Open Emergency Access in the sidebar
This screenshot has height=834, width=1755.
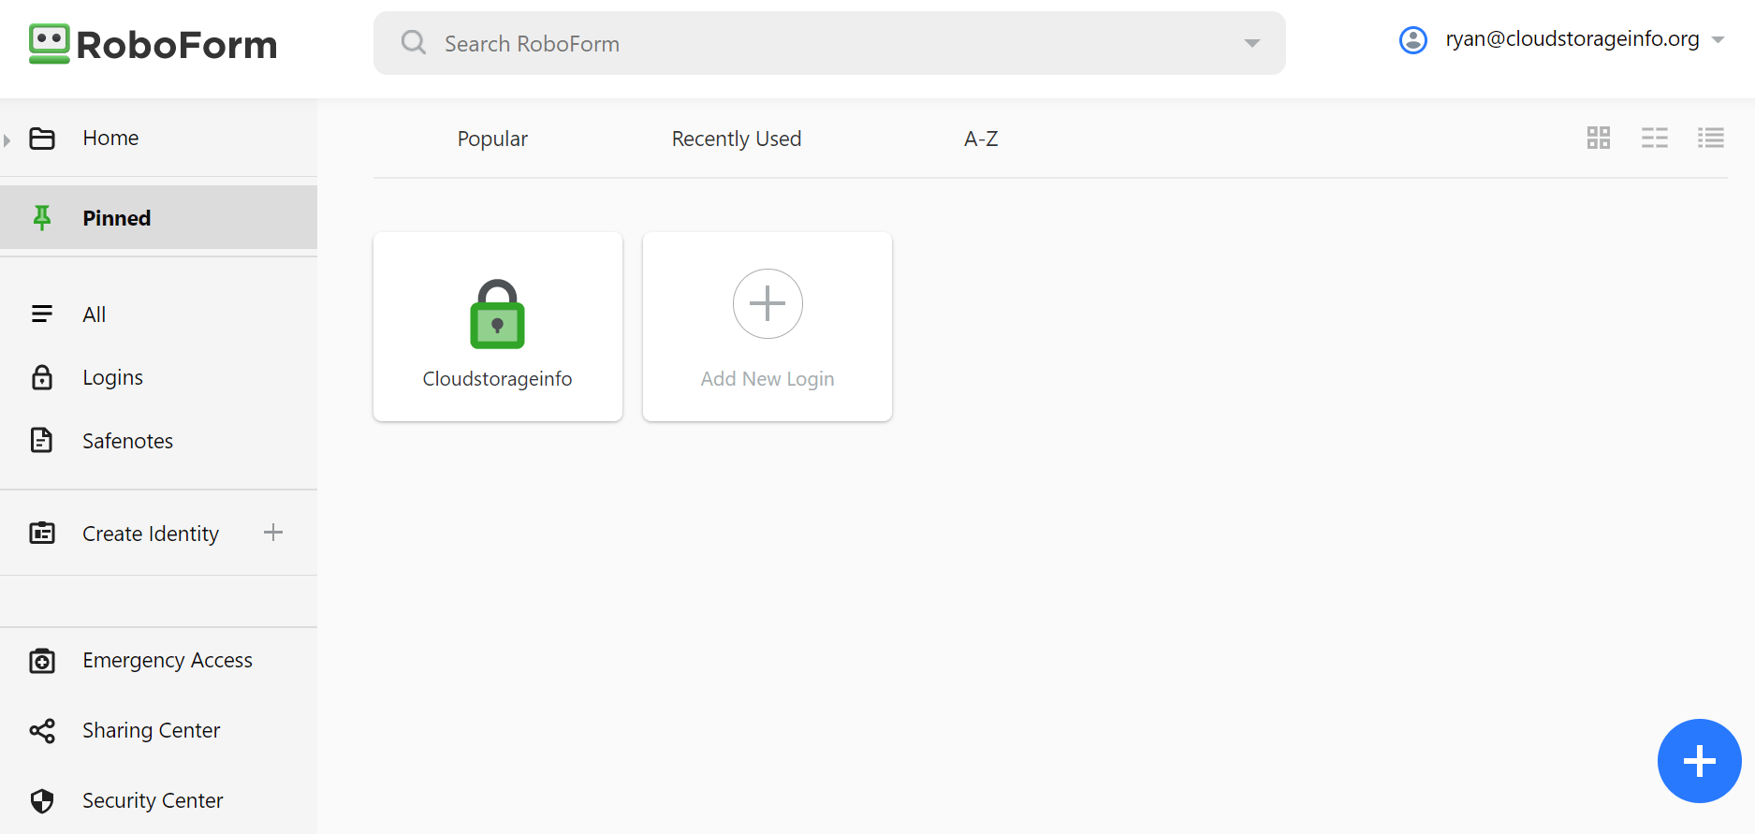[x=167, y=660]
